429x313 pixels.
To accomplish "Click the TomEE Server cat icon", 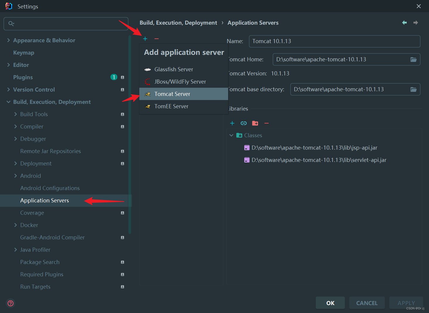I will click(x=147, y=106).
